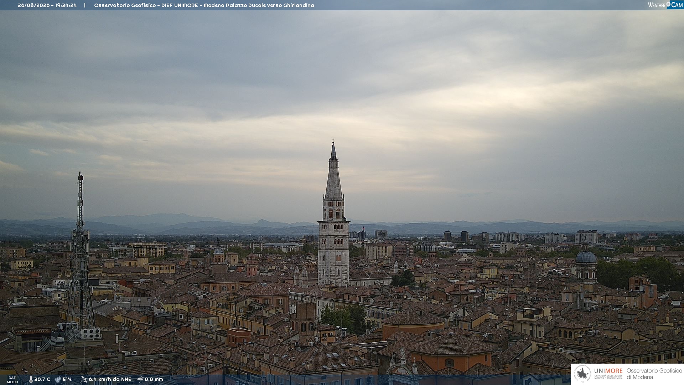Click the thermometer temperature icon
This screenshot has width=684, height=385.
(x=31, y=379)
